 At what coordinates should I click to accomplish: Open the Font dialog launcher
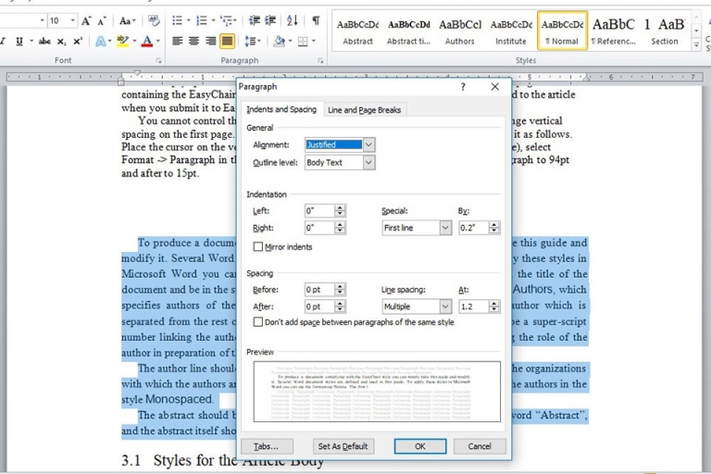point(158,61)
